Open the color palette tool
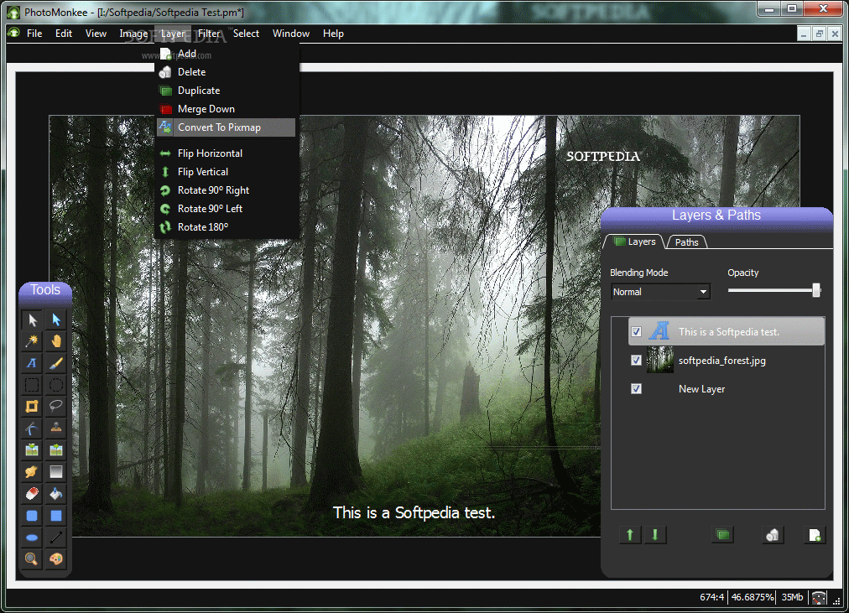Viewport: 849px width, 613px height. point(55,558)
